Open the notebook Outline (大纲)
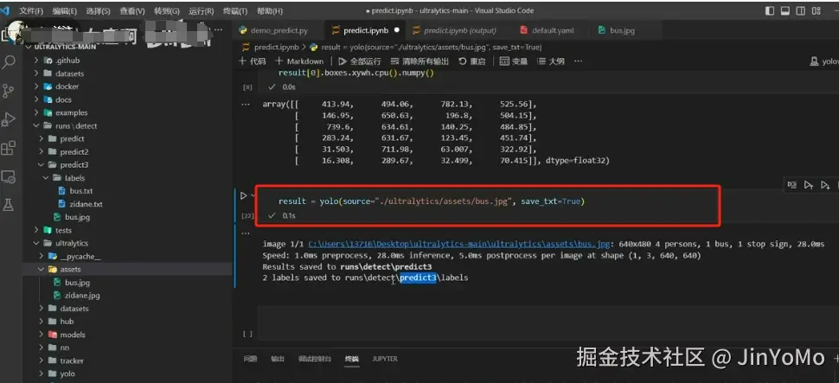Viewport: 839px width, 383px height. (x=551, y=61)
